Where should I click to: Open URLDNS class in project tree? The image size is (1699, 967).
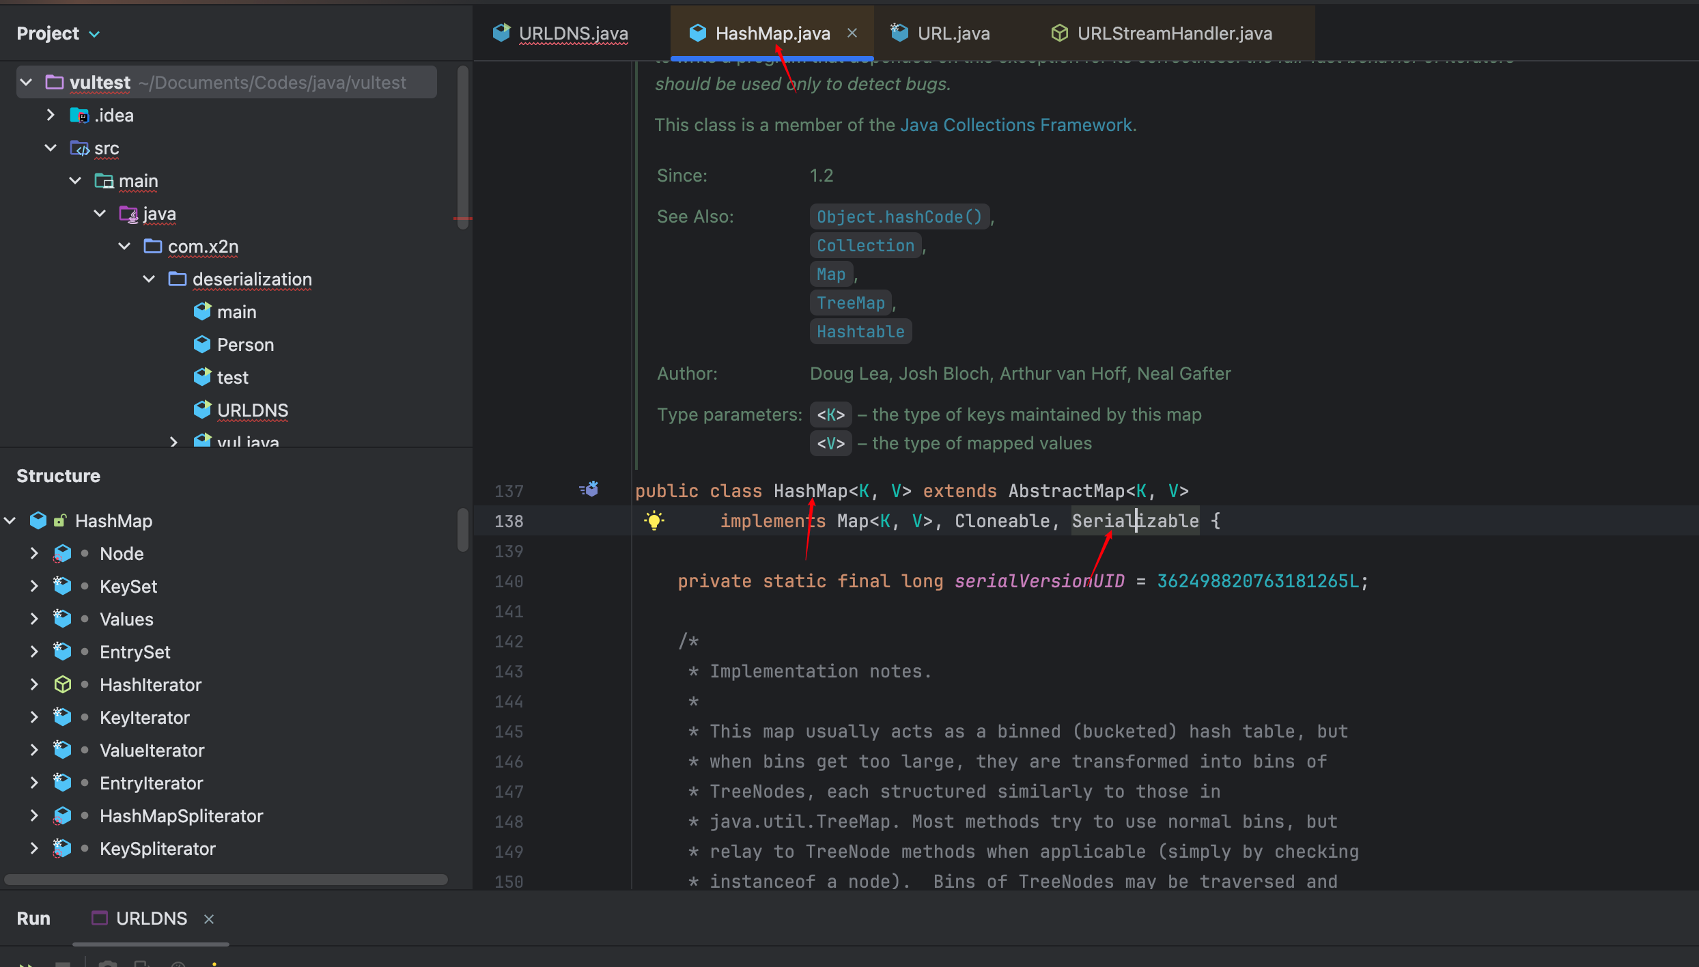coord(252,410)
